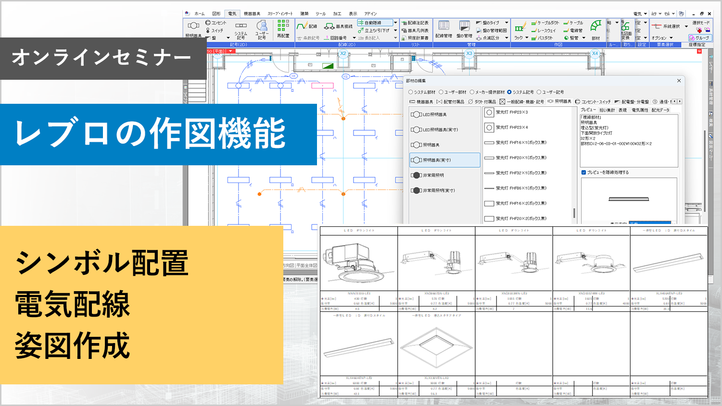Expand the 回路番号 dropdown arrow
This screenshot has width=722, height=406.
[354, 38]
